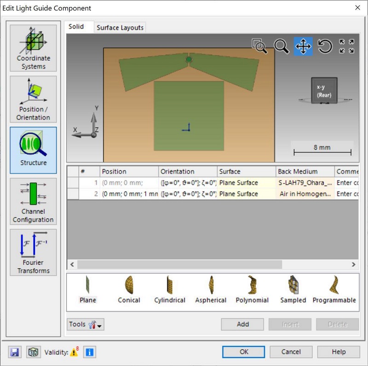Open the Channel Configuration page
Image resolution: width=368 pixels, height=366 pixels.
[33, 201]
